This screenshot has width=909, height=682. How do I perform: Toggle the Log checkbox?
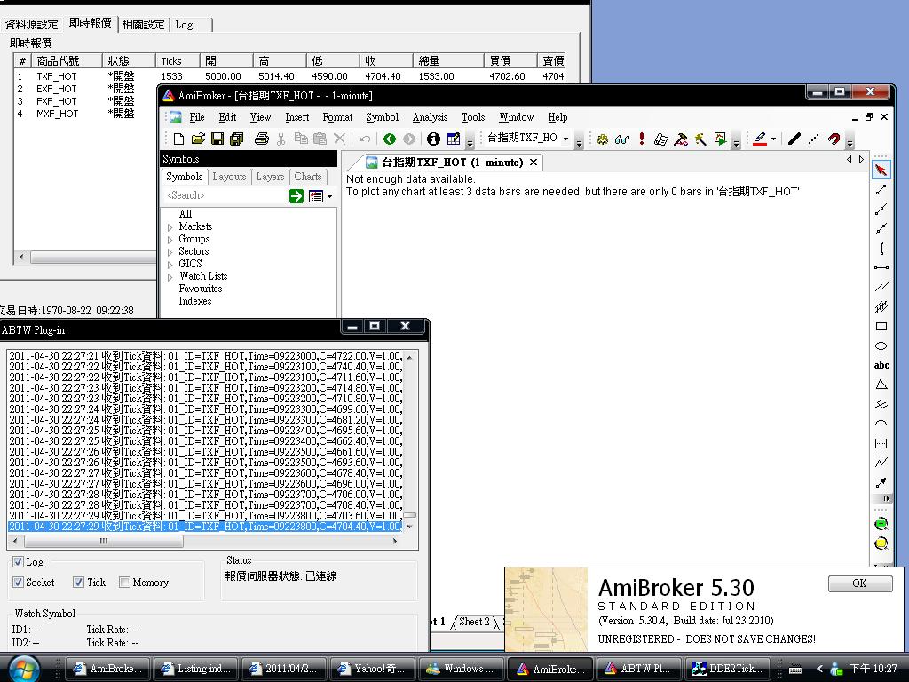pyautogui.click(x=18, y=561)
